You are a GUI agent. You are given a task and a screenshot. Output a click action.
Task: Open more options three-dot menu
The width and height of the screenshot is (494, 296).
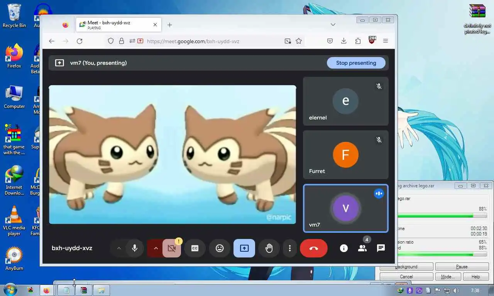[x=289, y=248]
